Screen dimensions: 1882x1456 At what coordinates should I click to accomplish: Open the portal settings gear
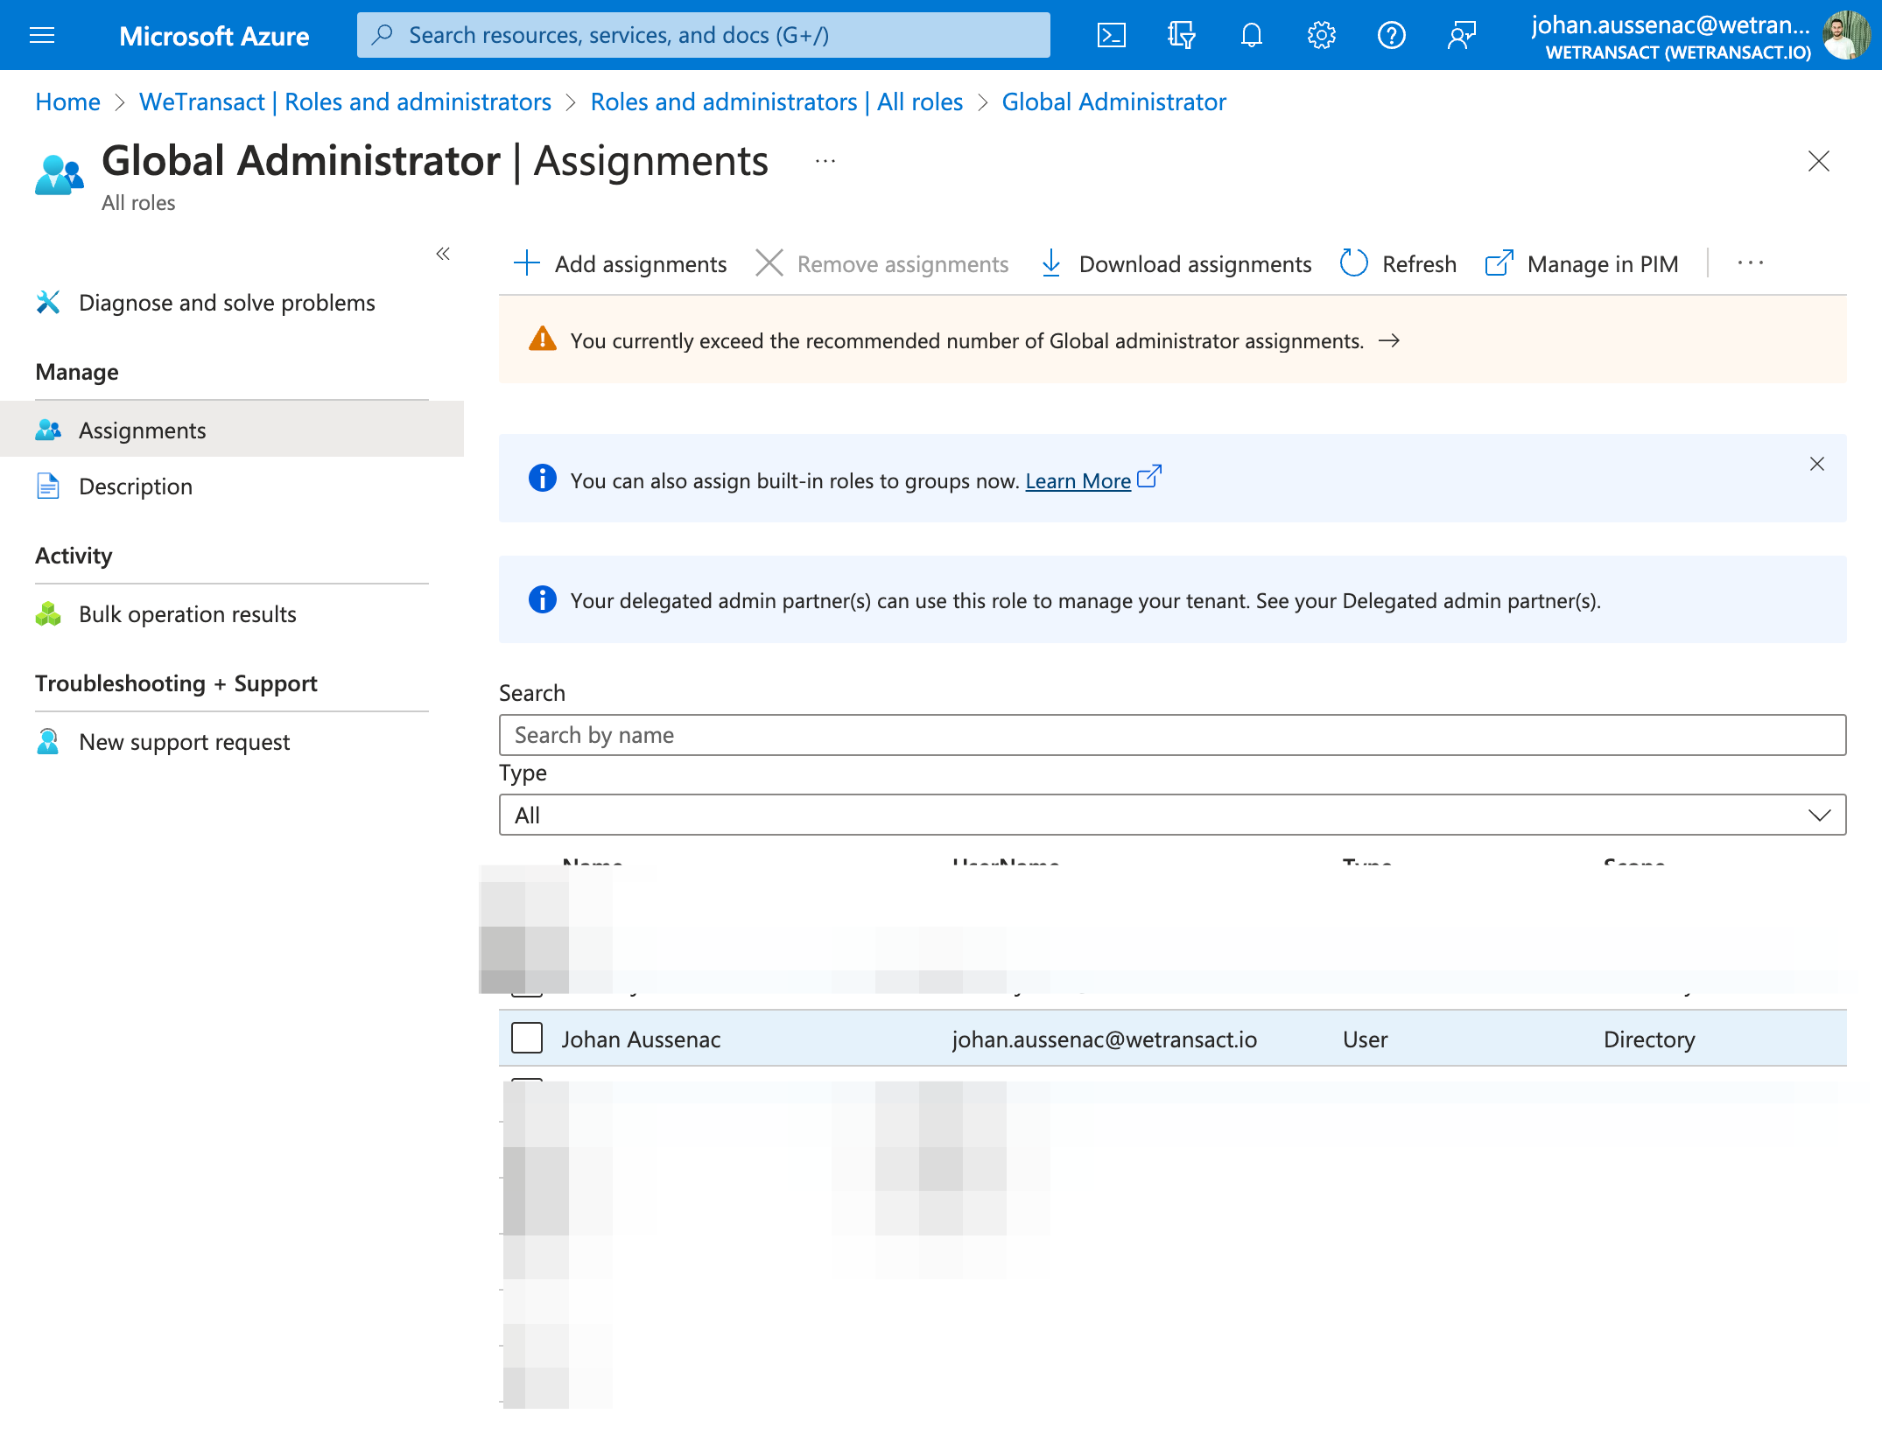[1321, 35]
